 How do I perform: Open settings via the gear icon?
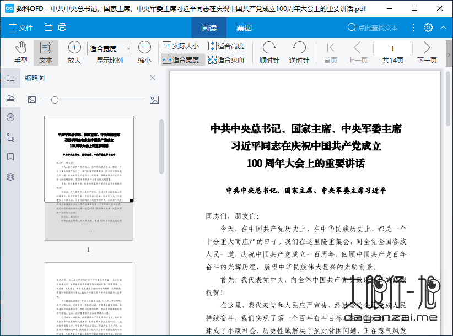pyautogui.click(x=428, y=28)
